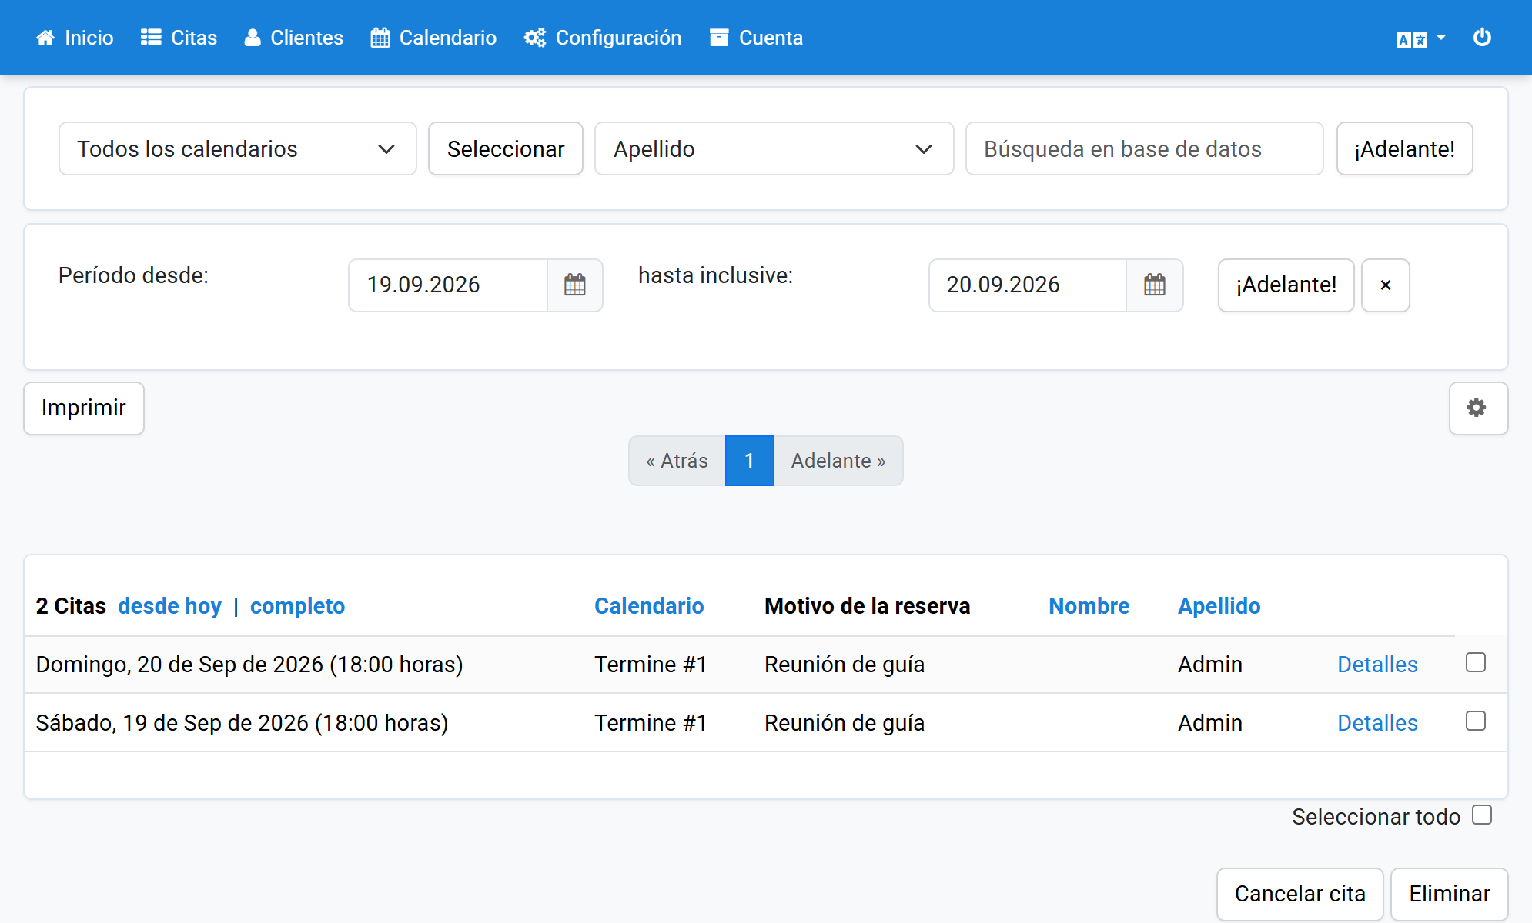
Task: Click the Configuración gears icon
Action: [x=535, y=38]
